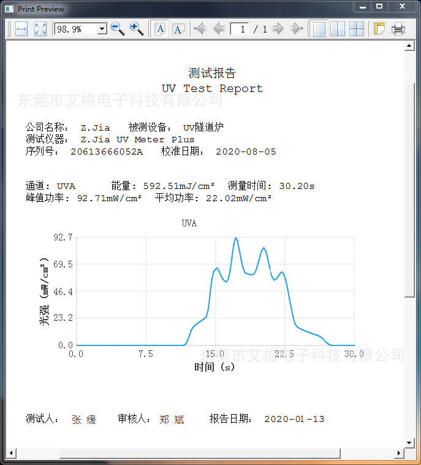Click the vertical scrollbar up arrow
Screen dimensions: 421x465
click(x=409, y=45)
